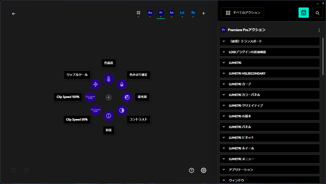Switch to the Lightroom Classic (LrC) profile
The height and width of the screenshot is (184, 326).
(x=182, y=13)
